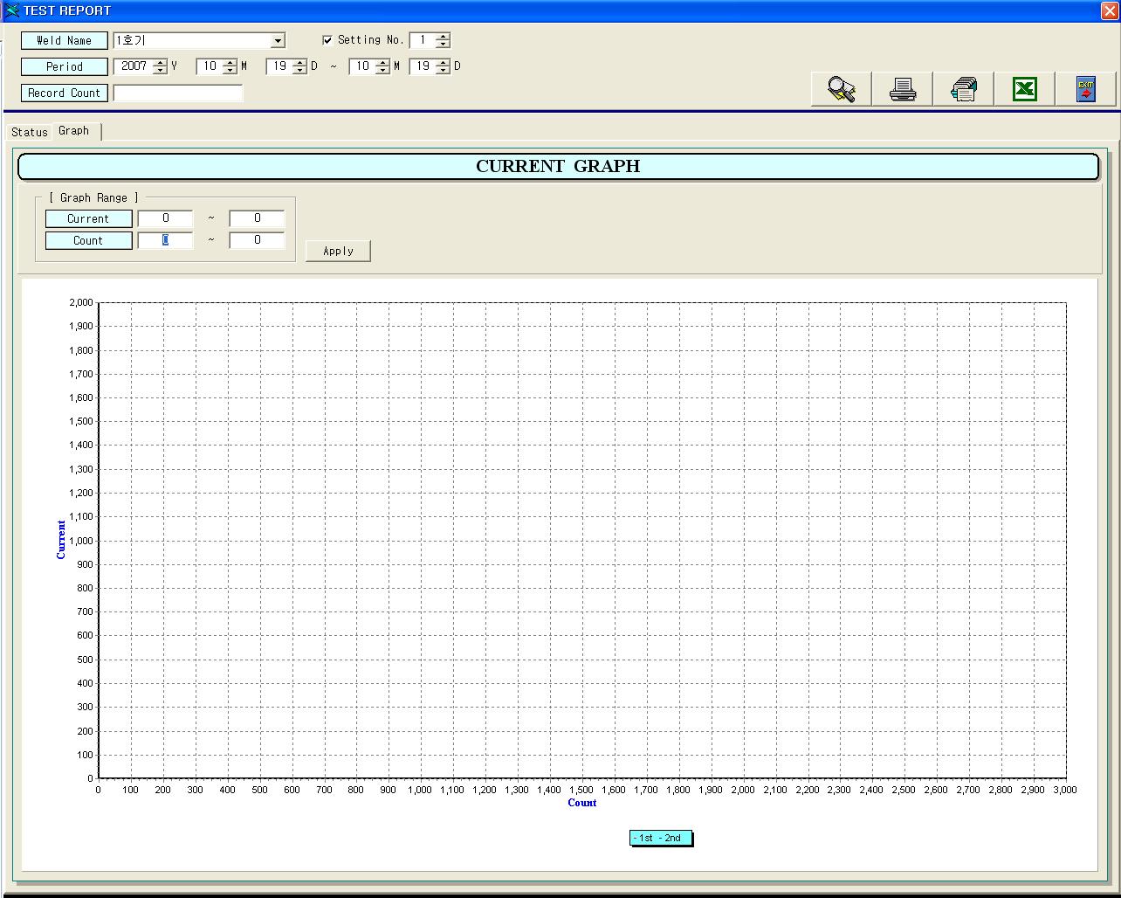Click the 1,500 x-axis tick label

tap(581, 790)
